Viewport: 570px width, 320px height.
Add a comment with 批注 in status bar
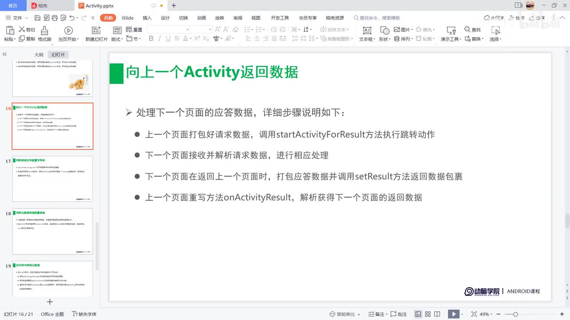[399, 314]
